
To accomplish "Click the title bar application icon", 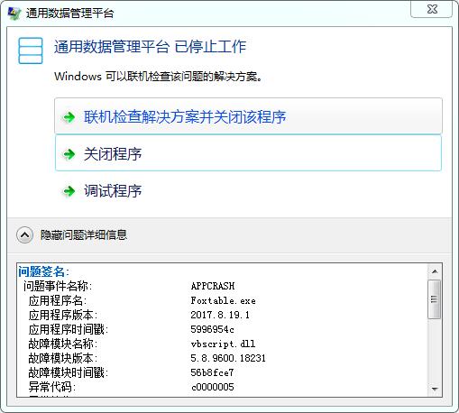I will pos(14,13).
